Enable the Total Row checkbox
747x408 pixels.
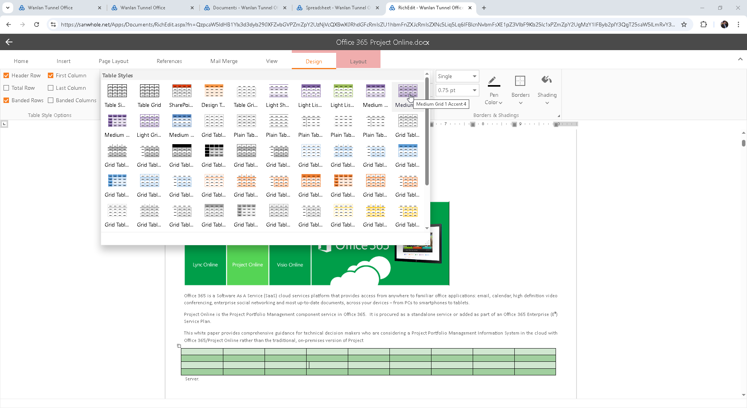pos(7,88)
